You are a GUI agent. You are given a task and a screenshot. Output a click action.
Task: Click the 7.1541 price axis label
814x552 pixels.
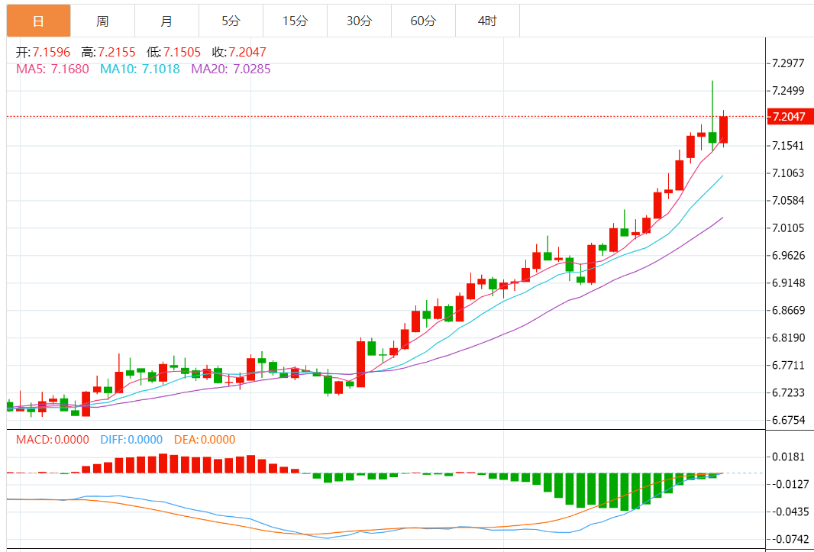[x=789, y=145]
